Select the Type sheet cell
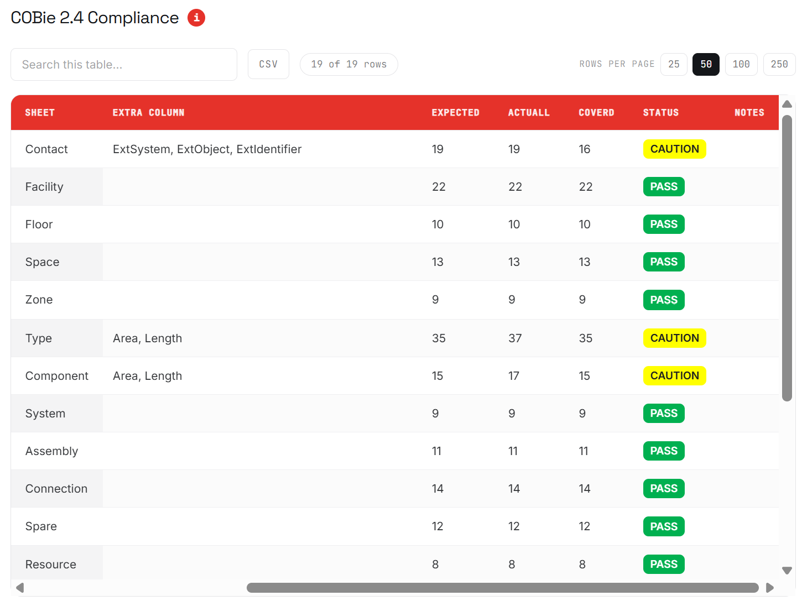 [57, 338]
